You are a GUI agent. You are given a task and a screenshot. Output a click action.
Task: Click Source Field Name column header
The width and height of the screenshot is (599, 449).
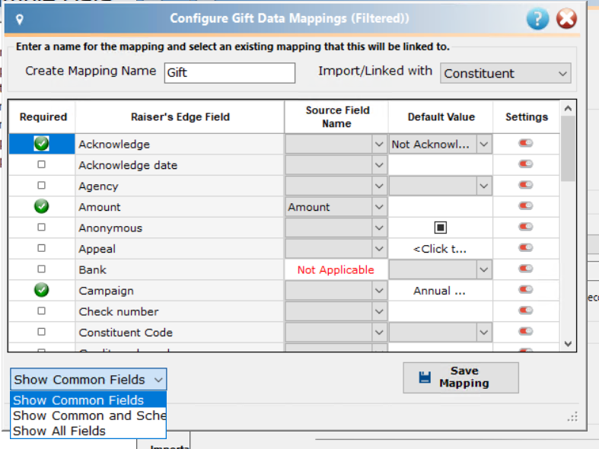[x=336, y=117]
